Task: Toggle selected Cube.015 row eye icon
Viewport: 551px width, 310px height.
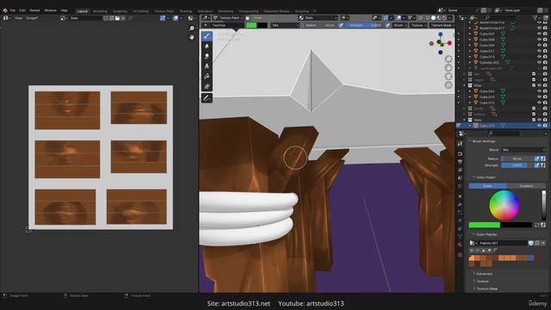Action: point(540,126)
